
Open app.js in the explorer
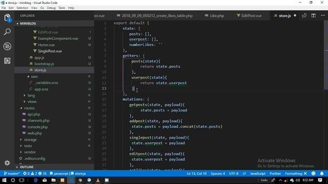pos(39,58)
